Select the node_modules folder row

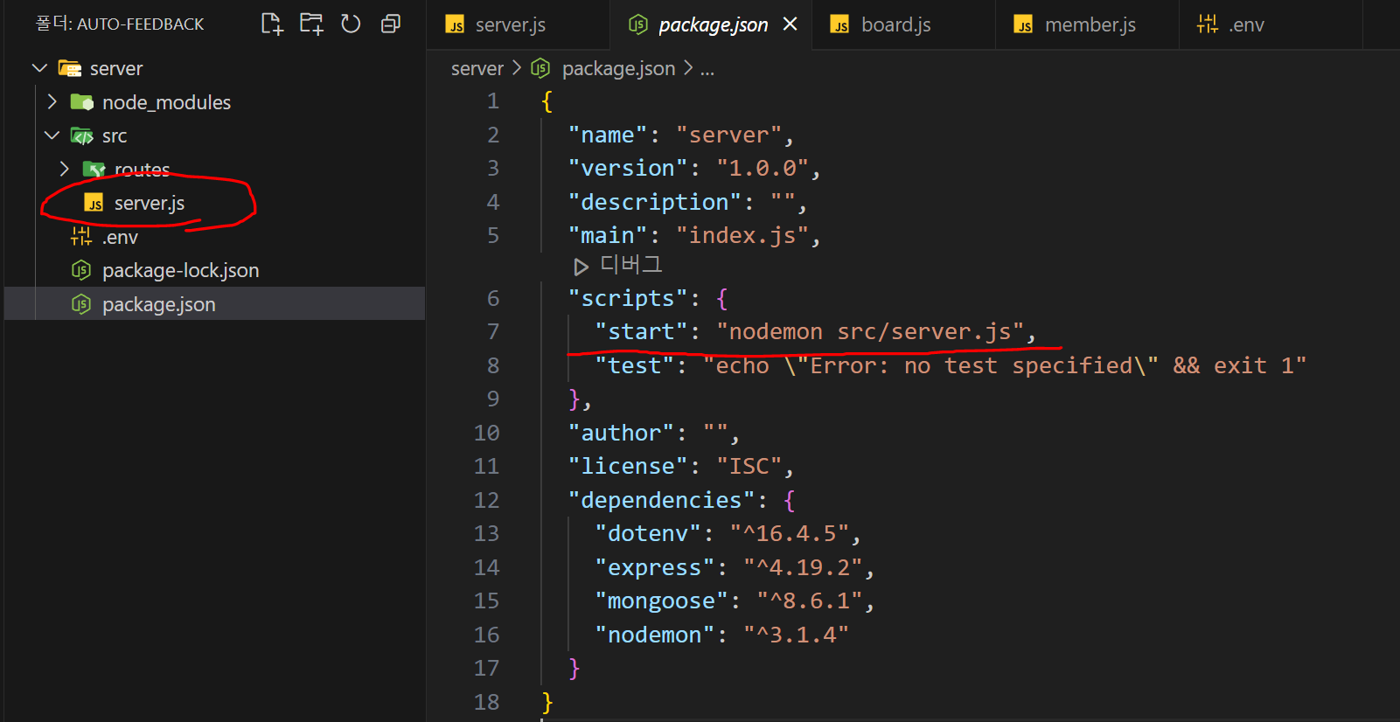[x=214, y=102]
